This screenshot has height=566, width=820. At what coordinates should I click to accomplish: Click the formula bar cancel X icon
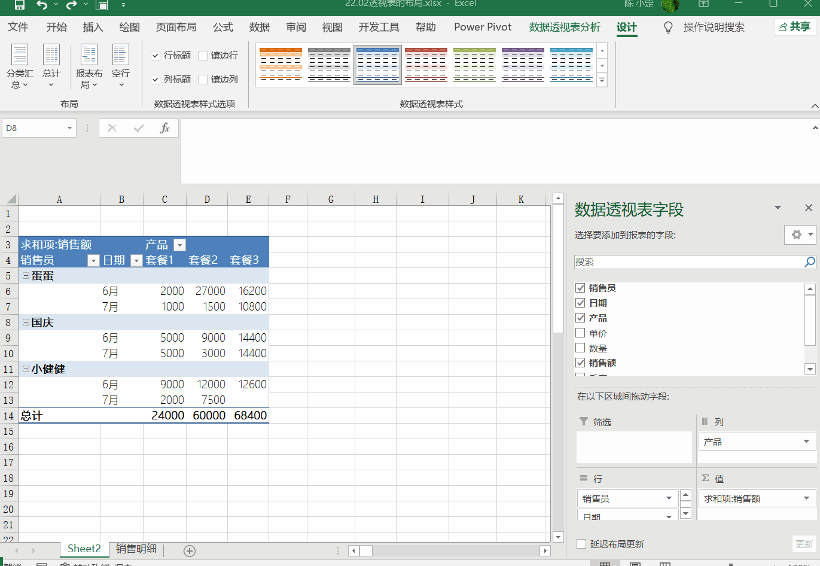(x=112, y=128)
